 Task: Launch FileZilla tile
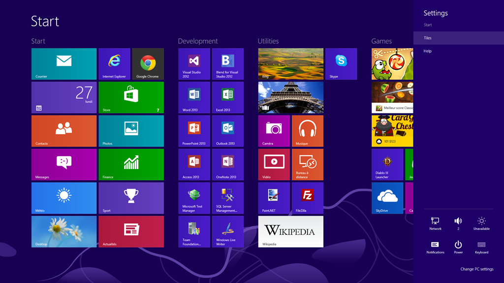tap(308, 198)
